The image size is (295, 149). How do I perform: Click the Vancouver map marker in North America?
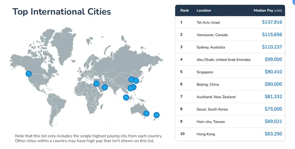pos(29,73)
